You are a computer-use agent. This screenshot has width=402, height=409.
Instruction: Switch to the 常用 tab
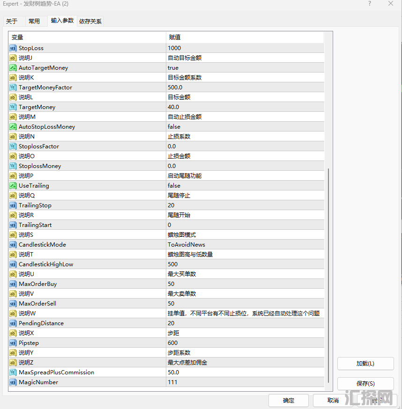tap(34, 21)
